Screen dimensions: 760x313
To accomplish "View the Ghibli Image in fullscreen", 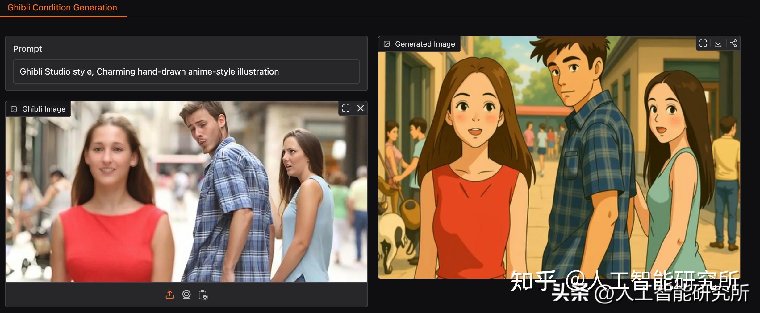I will [x=345, y=108].
